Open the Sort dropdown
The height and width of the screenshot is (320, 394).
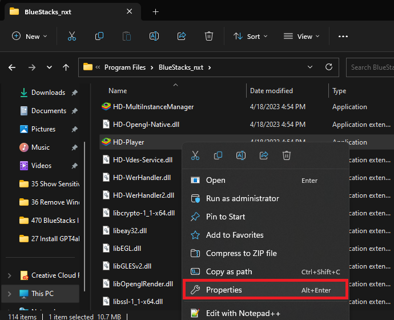[247, 36]
